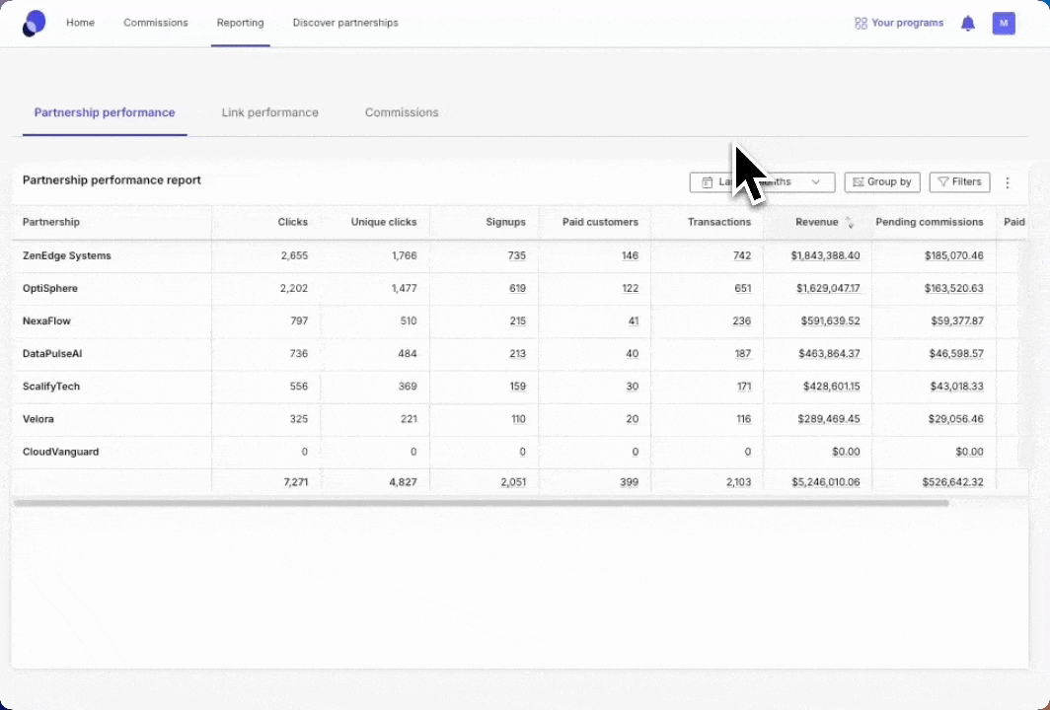Open the user avatar menu
Image resolution: width=1050 pixels, height=710 pixels.
[x=1003, y=24]
